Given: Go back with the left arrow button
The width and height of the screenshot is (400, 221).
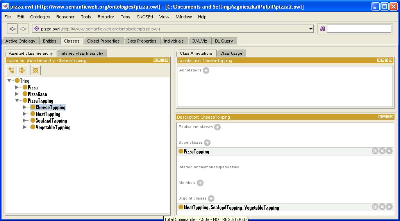Looking at the screenshot, I should [x=12, y=29].
